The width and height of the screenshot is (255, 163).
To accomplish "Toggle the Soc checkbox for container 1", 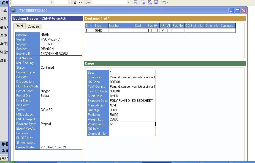I will coord(150,31).
